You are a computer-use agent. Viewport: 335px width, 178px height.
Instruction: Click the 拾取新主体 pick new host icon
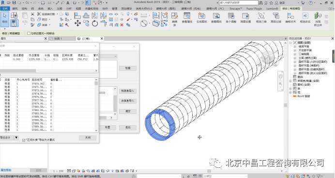point(318,19)
